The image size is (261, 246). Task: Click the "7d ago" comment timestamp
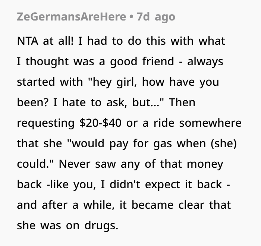coord(156,17)
